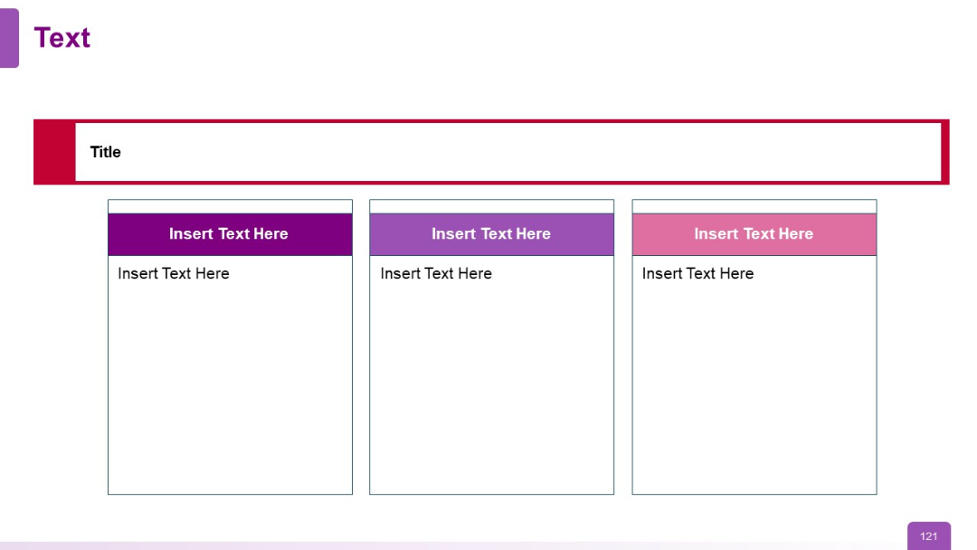Click inside the empty area of the middle column box
The width and height of the screenshot is (977, 550).
(491, 389)
